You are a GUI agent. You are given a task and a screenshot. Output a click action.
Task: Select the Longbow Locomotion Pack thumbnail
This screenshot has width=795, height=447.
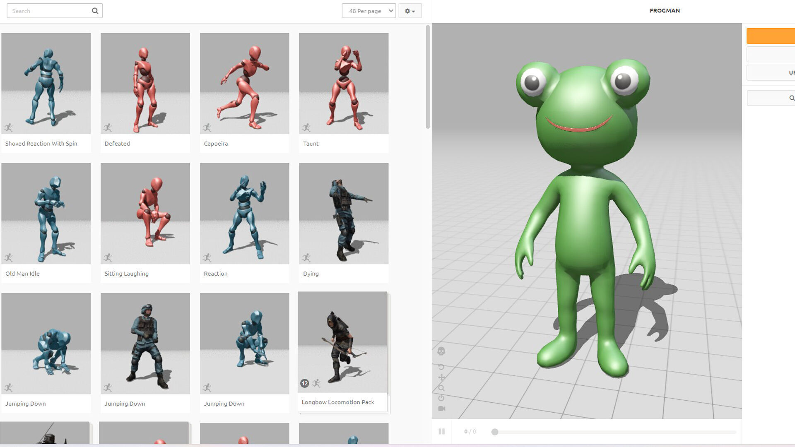coord(342,342)
